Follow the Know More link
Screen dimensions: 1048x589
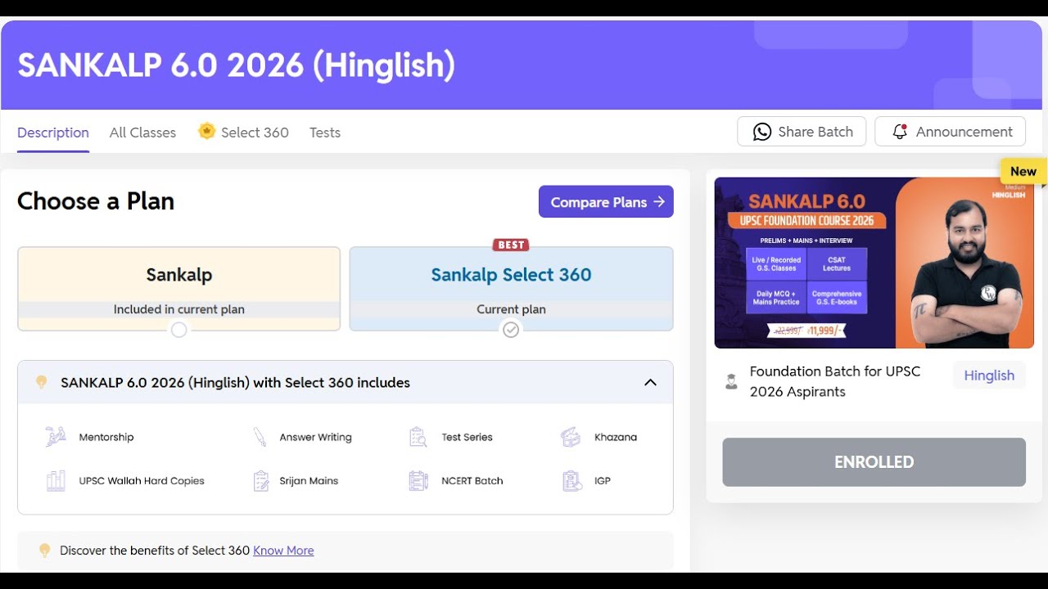point(283,551)
